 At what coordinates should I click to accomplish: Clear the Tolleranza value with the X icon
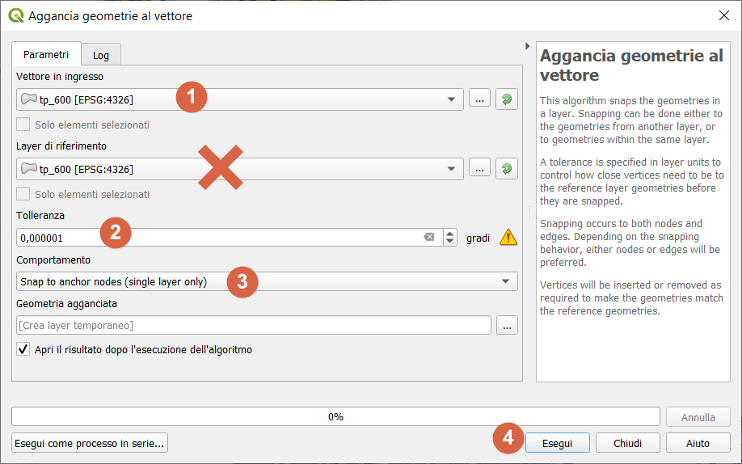click(429, 238)
